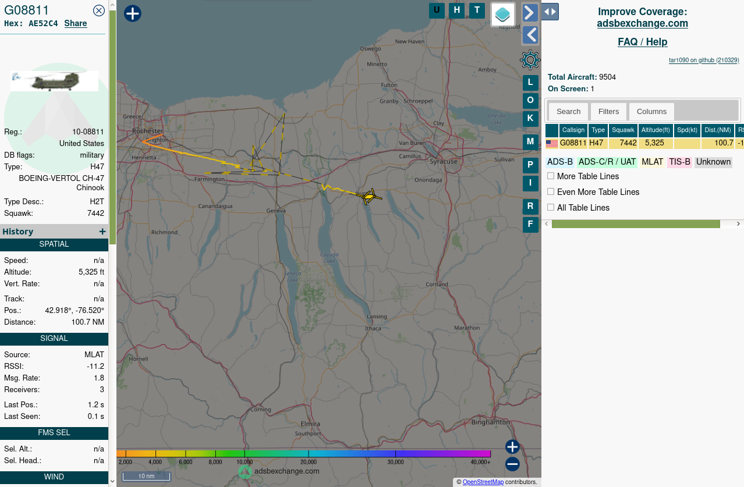Click the 5,325 altitude table cell
The width and height of the screenshot is (744, 487).
[656, 143]
